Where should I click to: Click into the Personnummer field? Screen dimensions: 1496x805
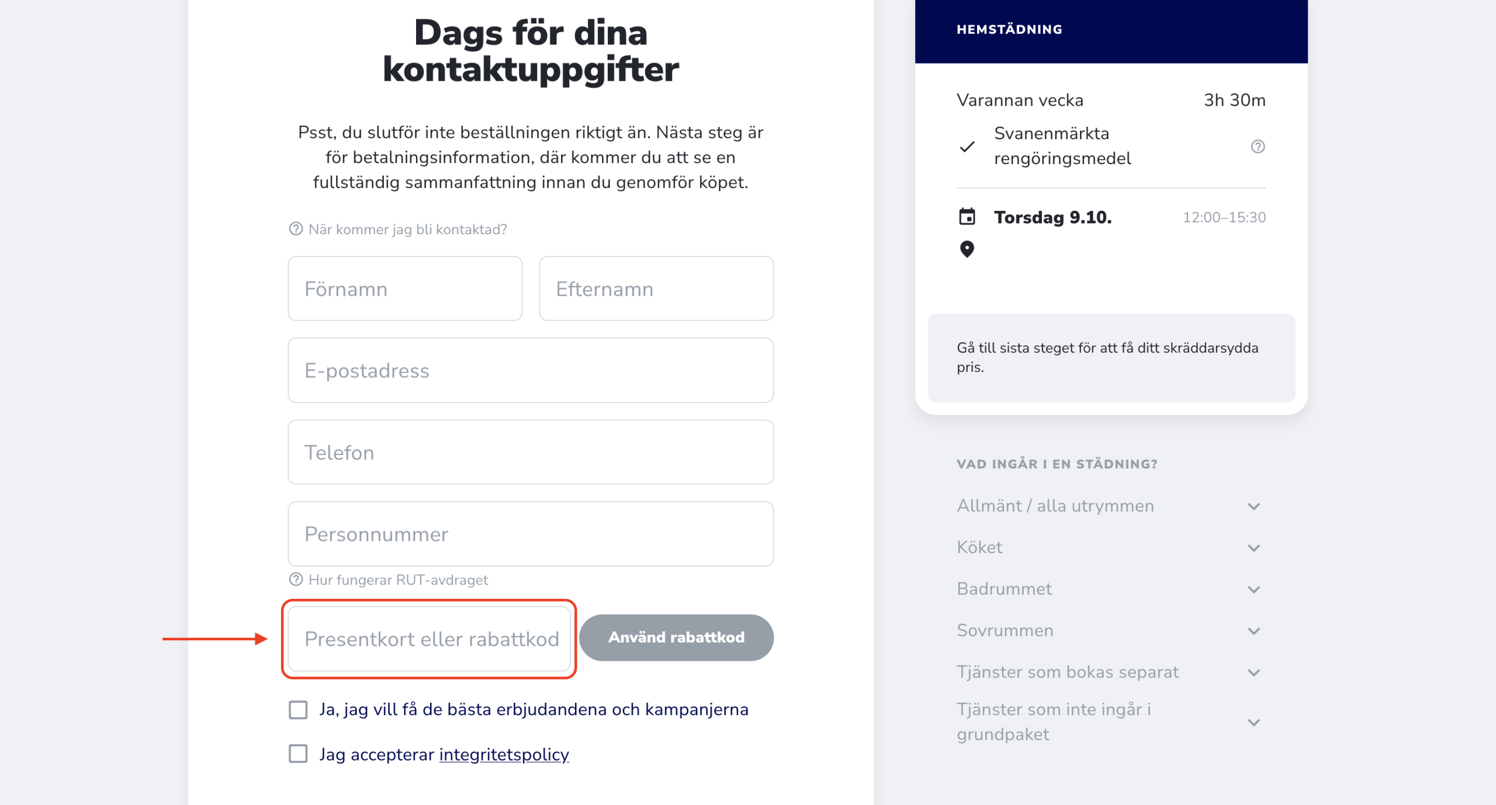click(530, 534)
